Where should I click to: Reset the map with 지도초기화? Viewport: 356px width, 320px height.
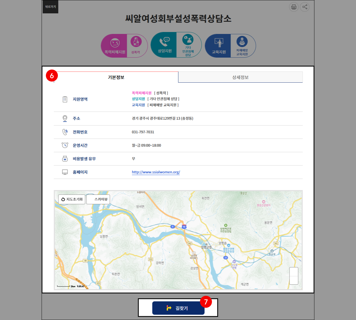[72, 199]
